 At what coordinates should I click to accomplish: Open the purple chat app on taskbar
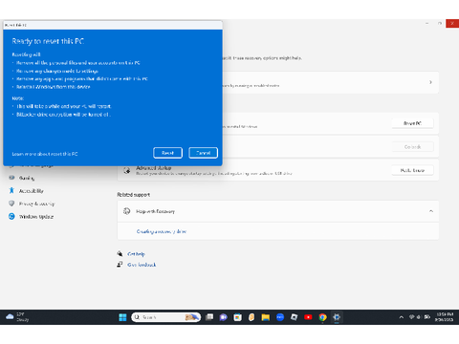click(224, 317)
